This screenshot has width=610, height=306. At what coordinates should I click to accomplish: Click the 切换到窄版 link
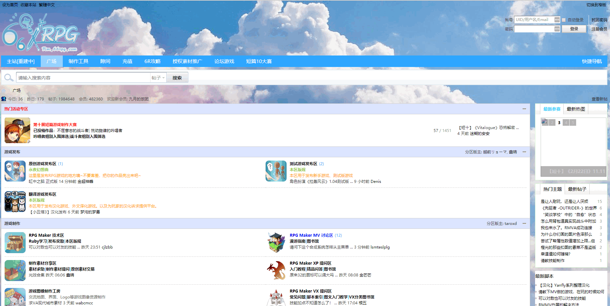[x=596, y=5]
